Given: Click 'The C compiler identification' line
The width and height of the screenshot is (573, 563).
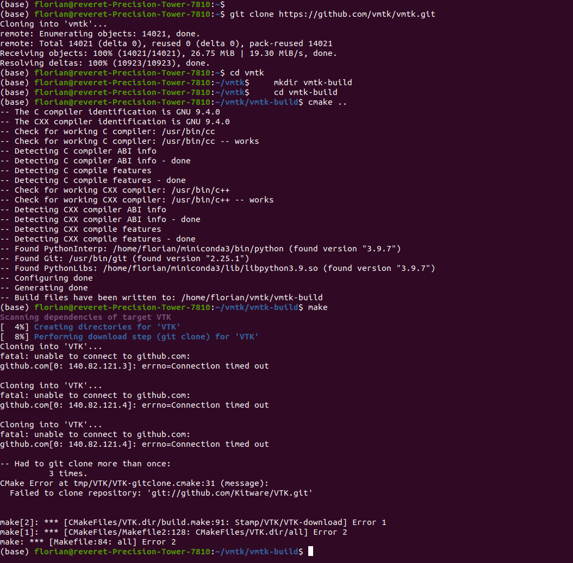Looking at the screenshot, I should pos(110,112).
